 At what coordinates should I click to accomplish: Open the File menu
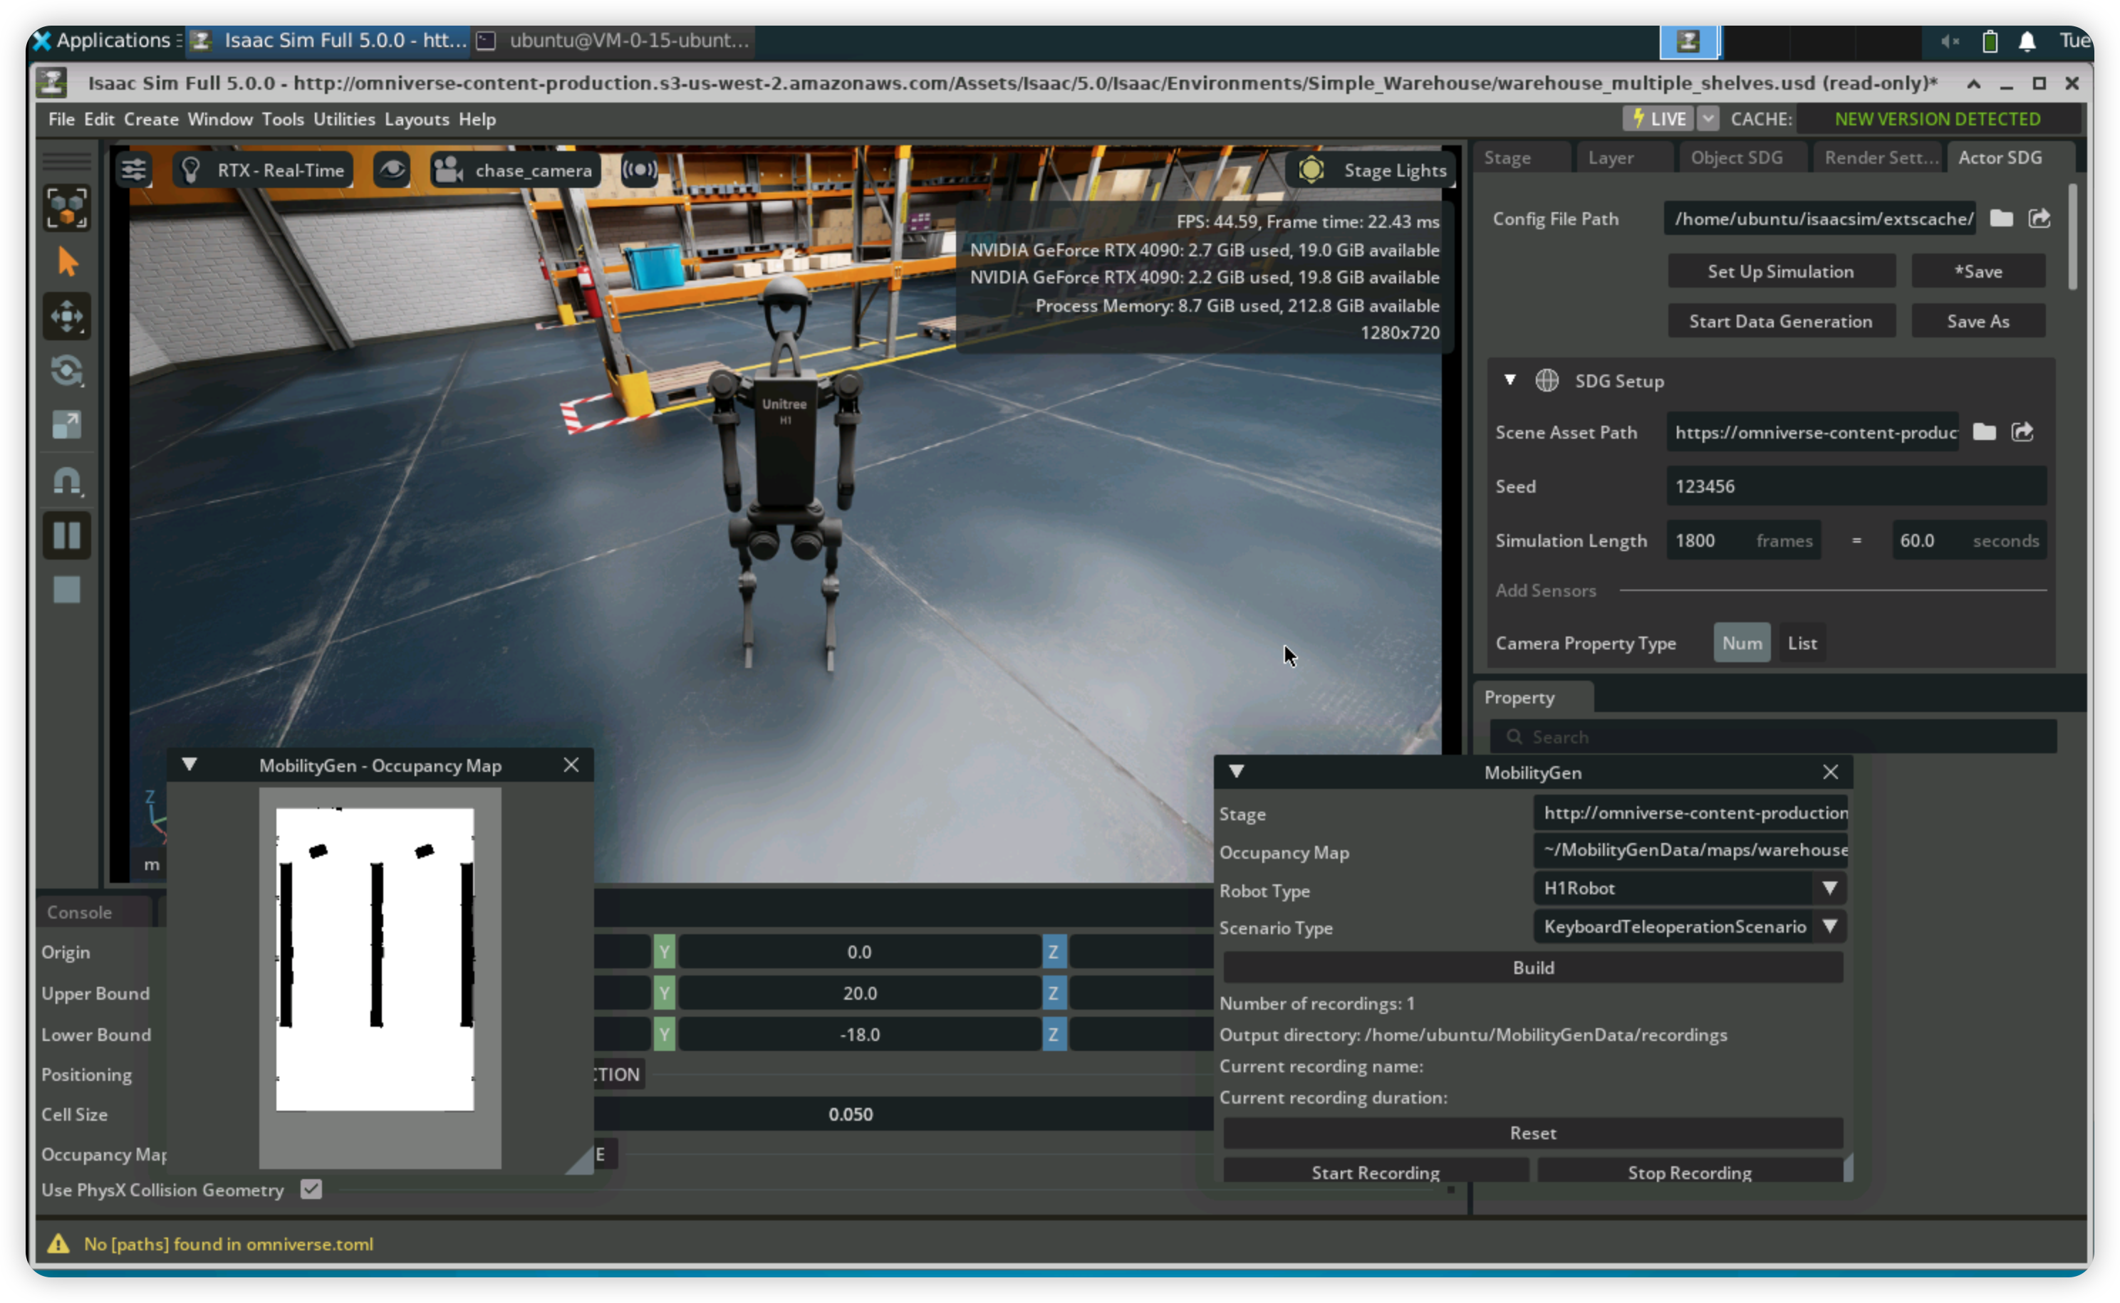coord(61,119)
